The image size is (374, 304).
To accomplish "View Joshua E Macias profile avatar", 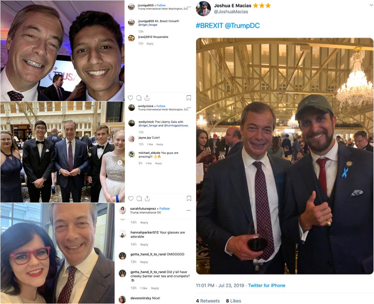I will pos(203,9).
